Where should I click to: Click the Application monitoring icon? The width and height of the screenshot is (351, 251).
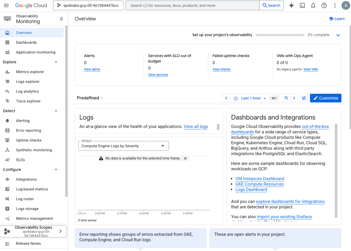[x=7, y=52]
